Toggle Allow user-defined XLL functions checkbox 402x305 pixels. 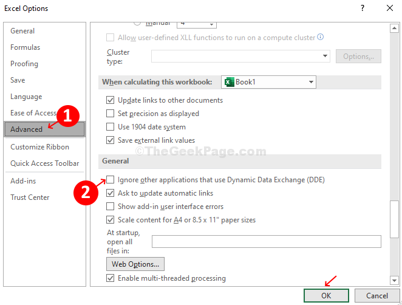(x=111, y=38)
